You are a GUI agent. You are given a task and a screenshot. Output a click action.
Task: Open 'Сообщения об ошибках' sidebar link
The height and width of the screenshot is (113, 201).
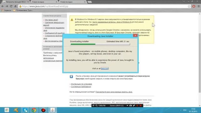(x=55, y=33)
